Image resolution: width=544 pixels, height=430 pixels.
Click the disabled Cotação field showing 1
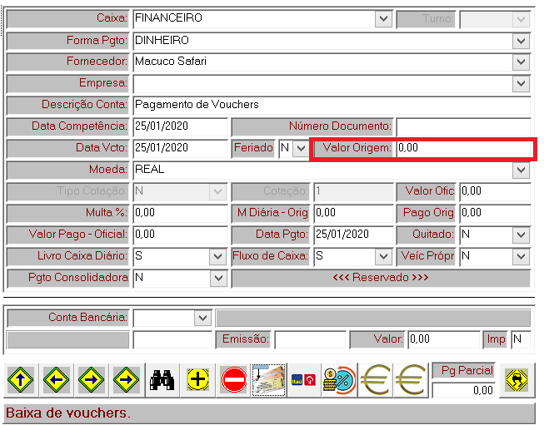(353, 191)
